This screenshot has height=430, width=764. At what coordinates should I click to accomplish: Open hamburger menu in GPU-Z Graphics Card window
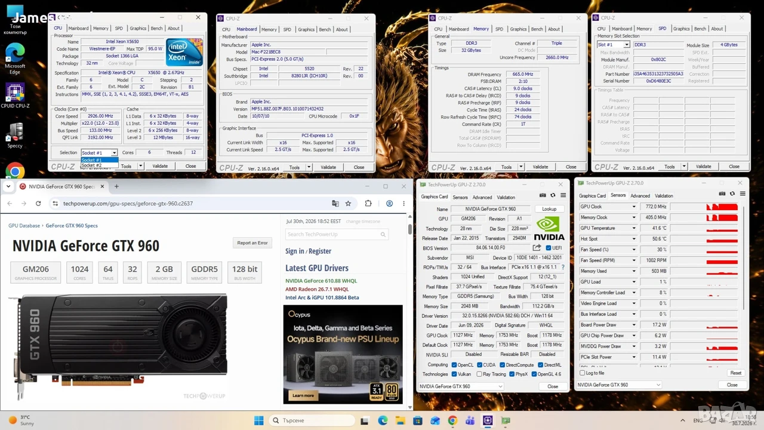pyautogui.click(x=563, y=195)
